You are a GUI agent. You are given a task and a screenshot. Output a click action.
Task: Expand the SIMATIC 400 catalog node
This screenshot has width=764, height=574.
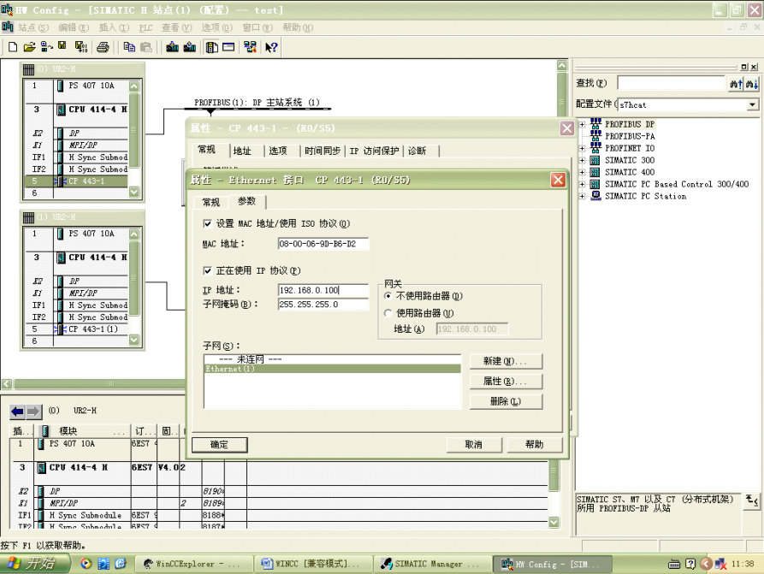click(x=583, y=173)
